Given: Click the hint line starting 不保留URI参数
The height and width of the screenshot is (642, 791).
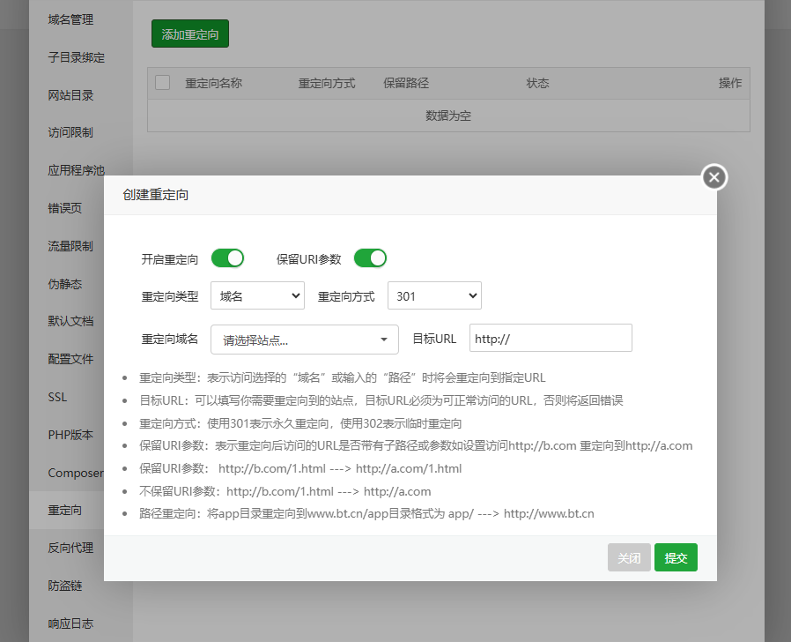Looking at the screenshot, I should [285, 491].
